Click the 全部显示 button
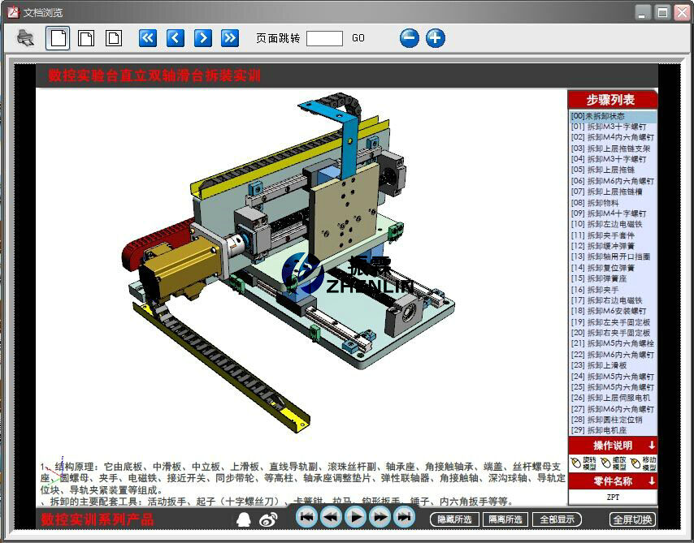The height and width of the screenshot is (543, 694). (x=558, y=519)
